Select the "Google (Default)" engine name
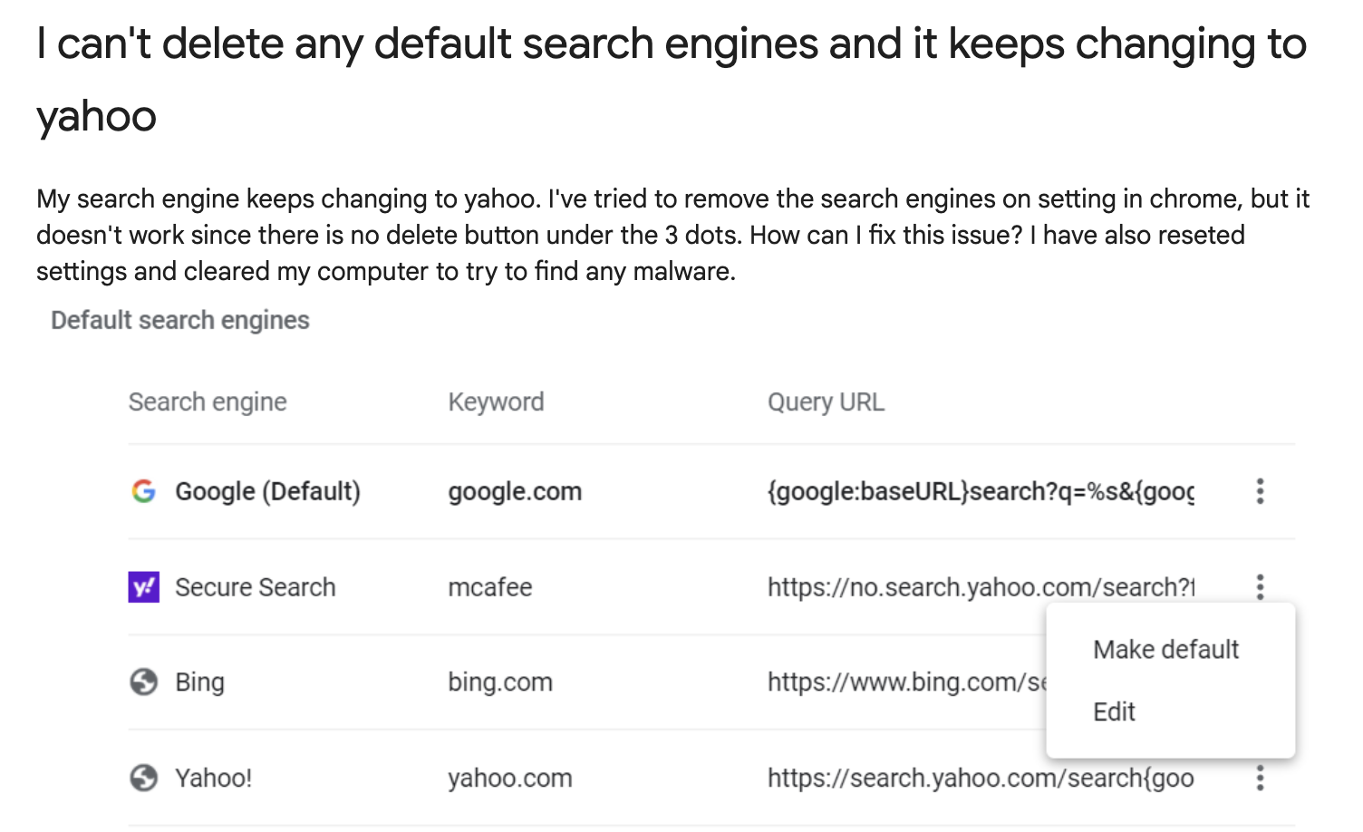 [x=267, y=491]
